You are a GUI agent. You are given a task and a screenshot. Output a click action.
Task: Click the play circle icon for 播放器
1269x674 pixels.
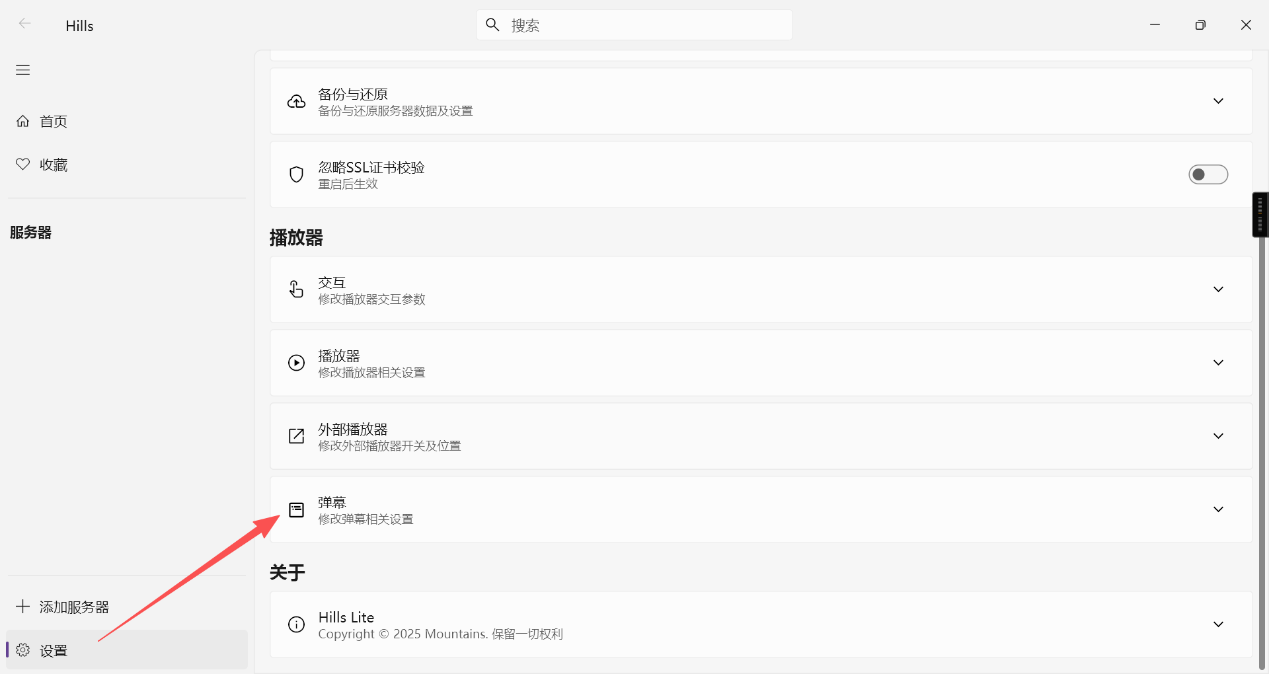tap(296, 363)
